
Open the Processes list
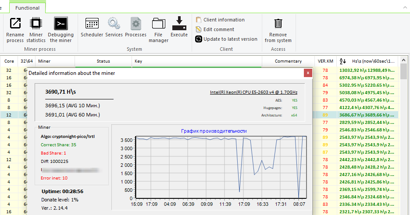coord(135,27)
